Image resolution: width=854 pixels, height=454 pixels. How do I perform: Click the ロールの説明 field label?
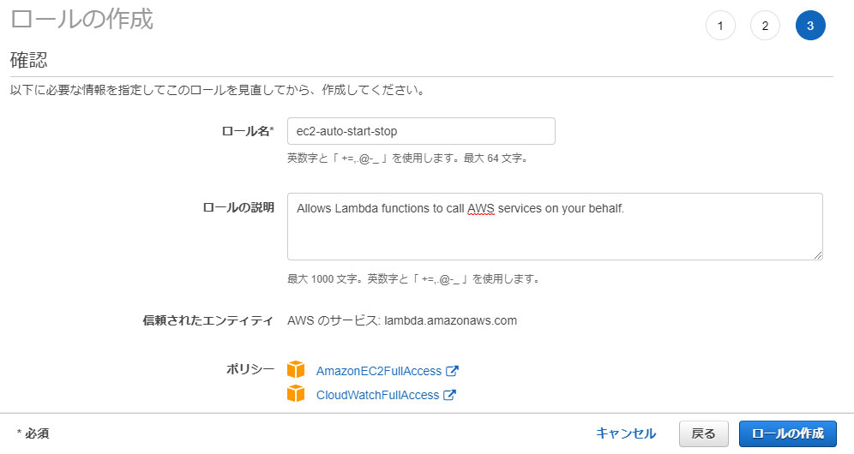[238, 207]
